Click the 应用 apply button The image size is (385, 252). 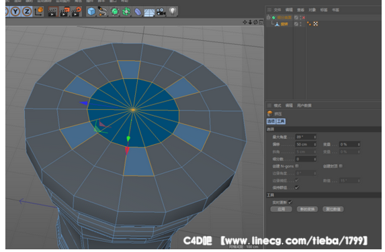[x=281, y=209]
